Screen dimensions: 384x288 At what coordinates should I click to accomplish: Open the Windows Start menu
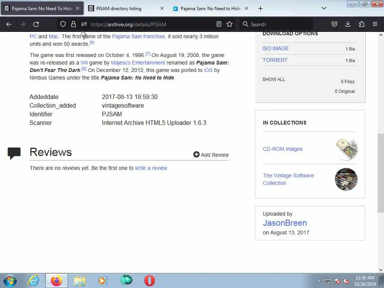click(10, 280)
